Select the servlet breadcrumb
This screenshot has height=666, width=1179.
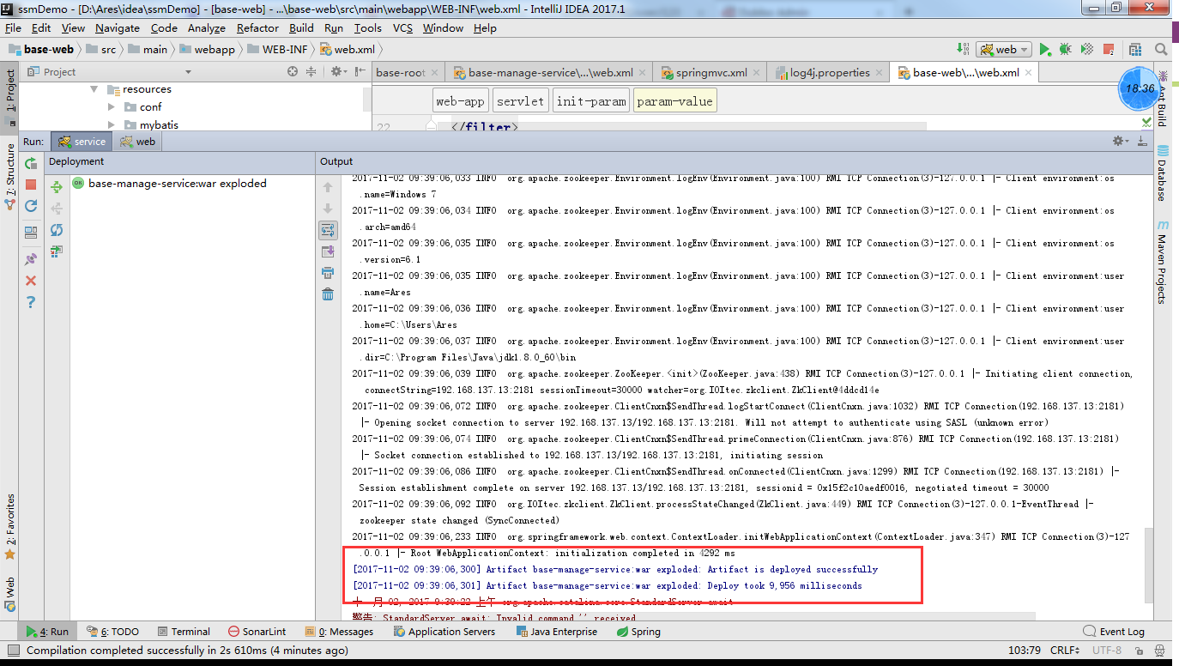[520, 101]
